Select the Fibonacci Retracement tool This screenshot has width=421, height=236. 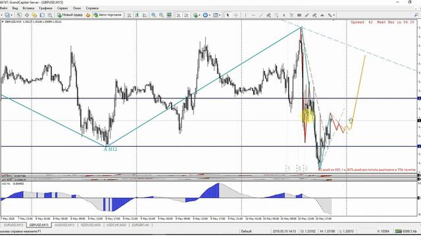pos(276,15)
